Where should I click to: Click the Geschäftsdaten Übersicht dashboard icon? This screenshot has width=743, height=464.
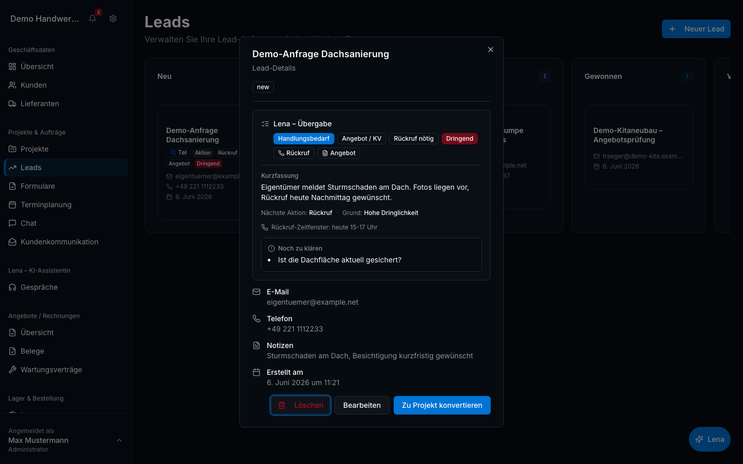pos(12,67)
